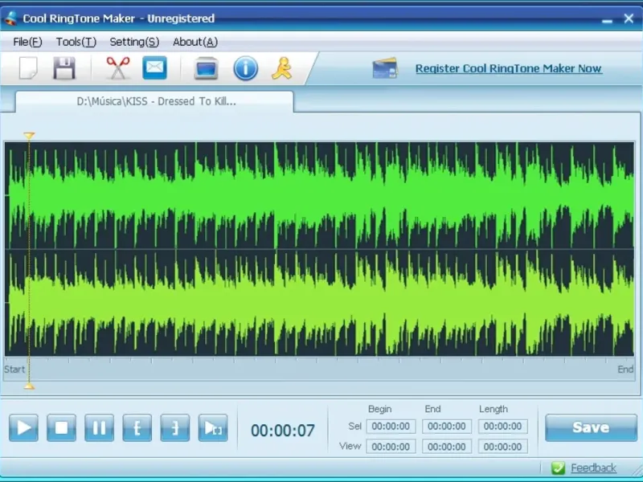Open Register Cool RingTone Maker Now link
Viewport: 643px width, 482px height.
coord(509,68)
